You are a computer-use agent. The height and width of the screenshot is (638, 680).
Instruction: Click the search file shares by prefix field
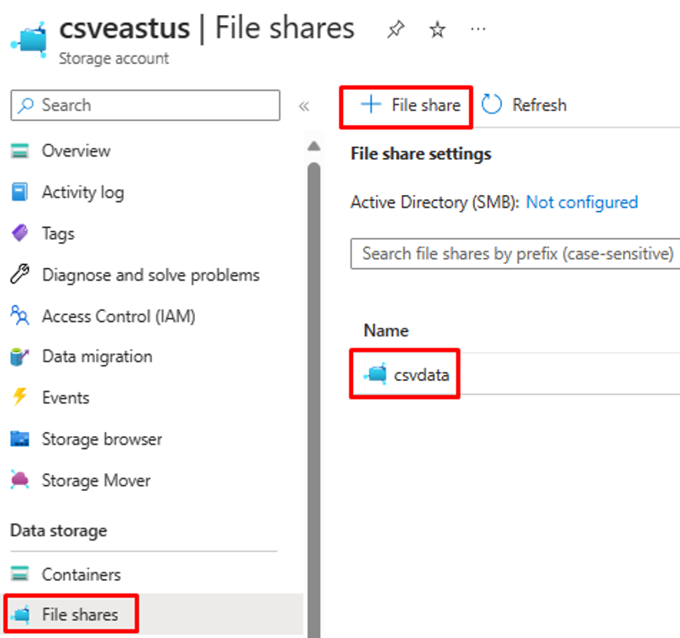514,253
